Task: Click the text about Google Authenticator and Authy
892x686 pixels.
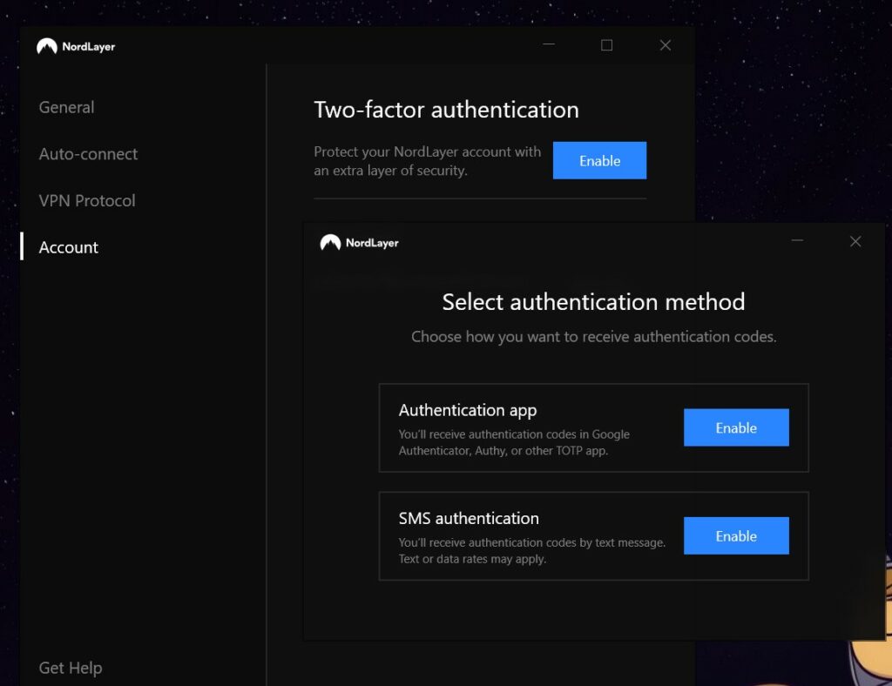Action: [514, 442]
